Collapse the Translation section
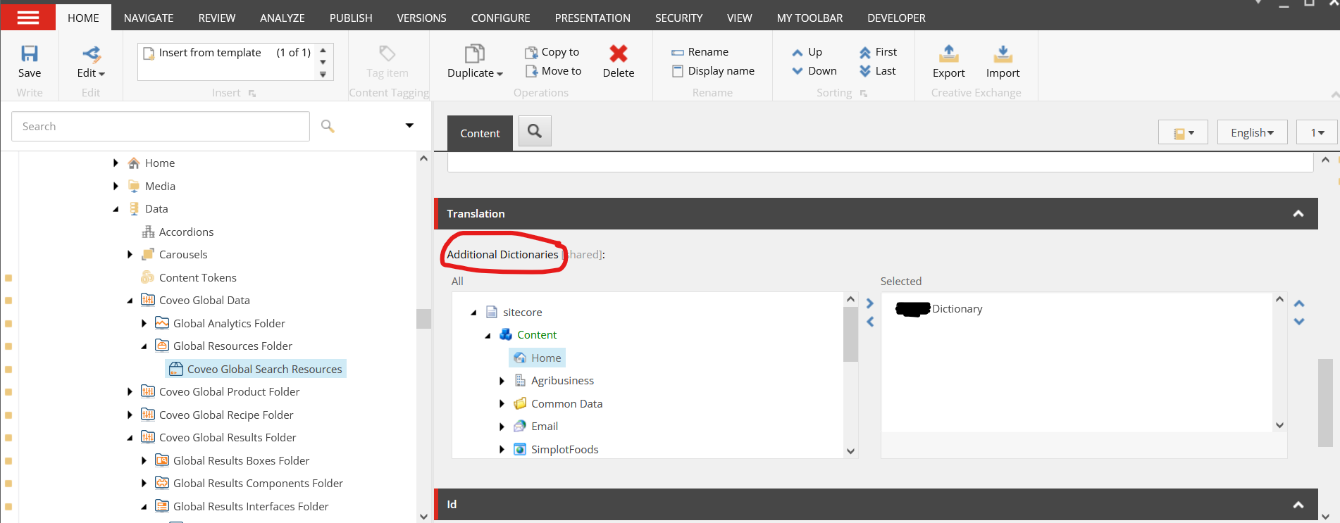 click(1298, 214)
